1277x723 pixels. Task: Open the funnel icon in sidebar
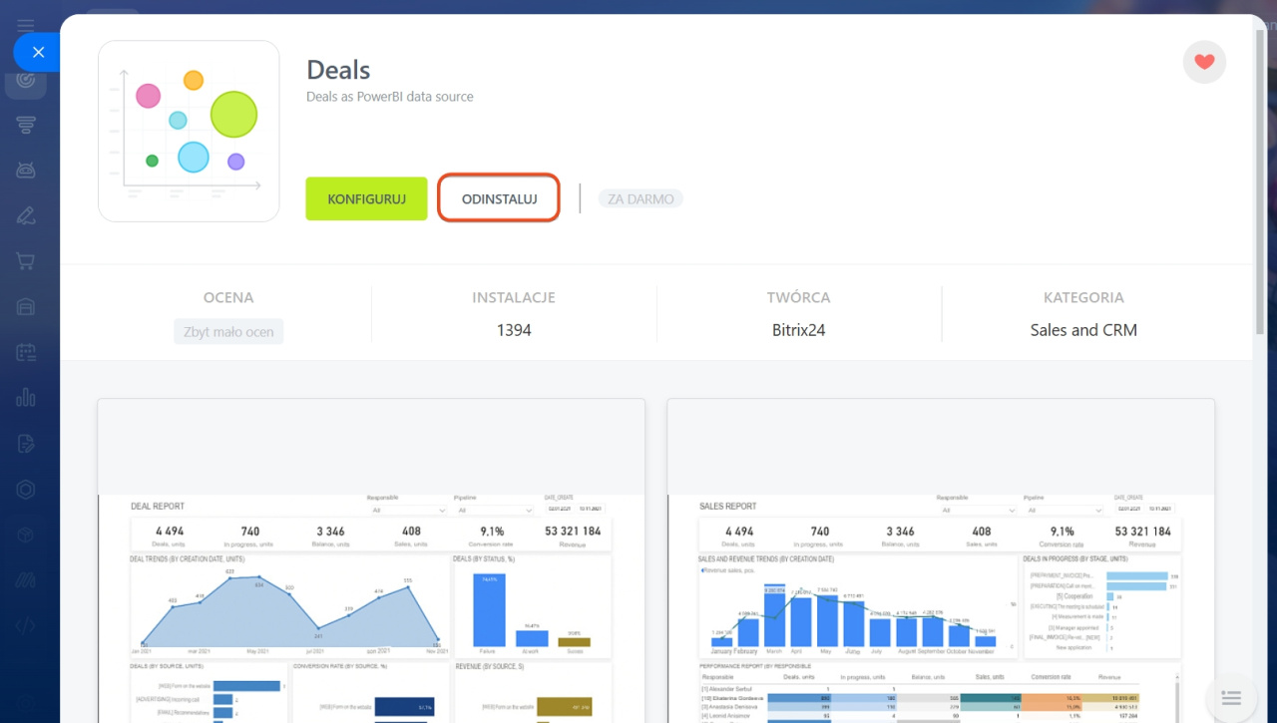26,125
